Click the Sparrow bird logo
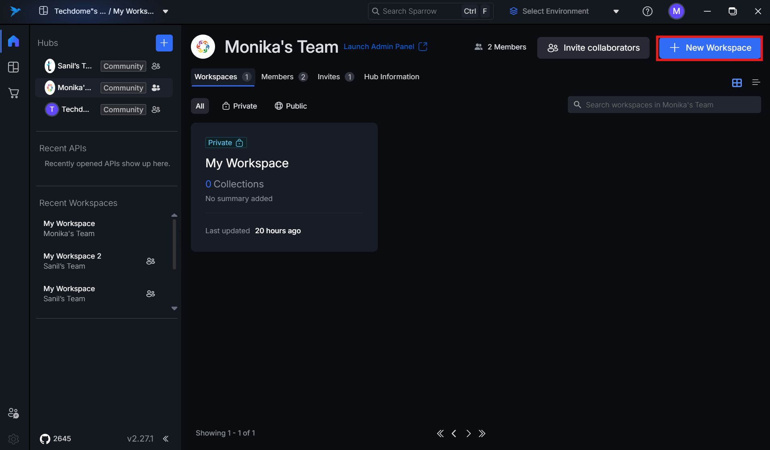This screenshot has width=770, height=450. (15, 11)
